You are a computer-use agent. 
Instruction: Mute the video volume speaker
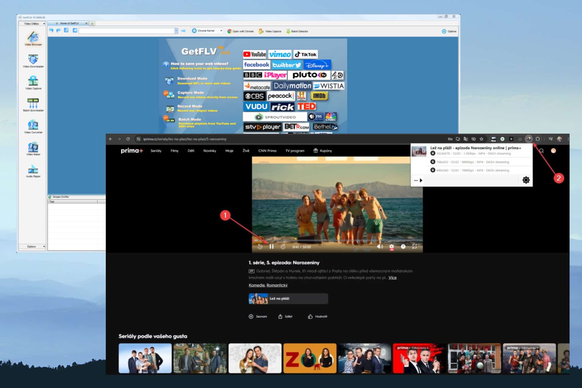[x=380, y=246]
